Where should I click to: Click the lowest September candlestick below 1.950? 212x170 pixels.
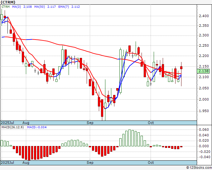pos(102,108)
